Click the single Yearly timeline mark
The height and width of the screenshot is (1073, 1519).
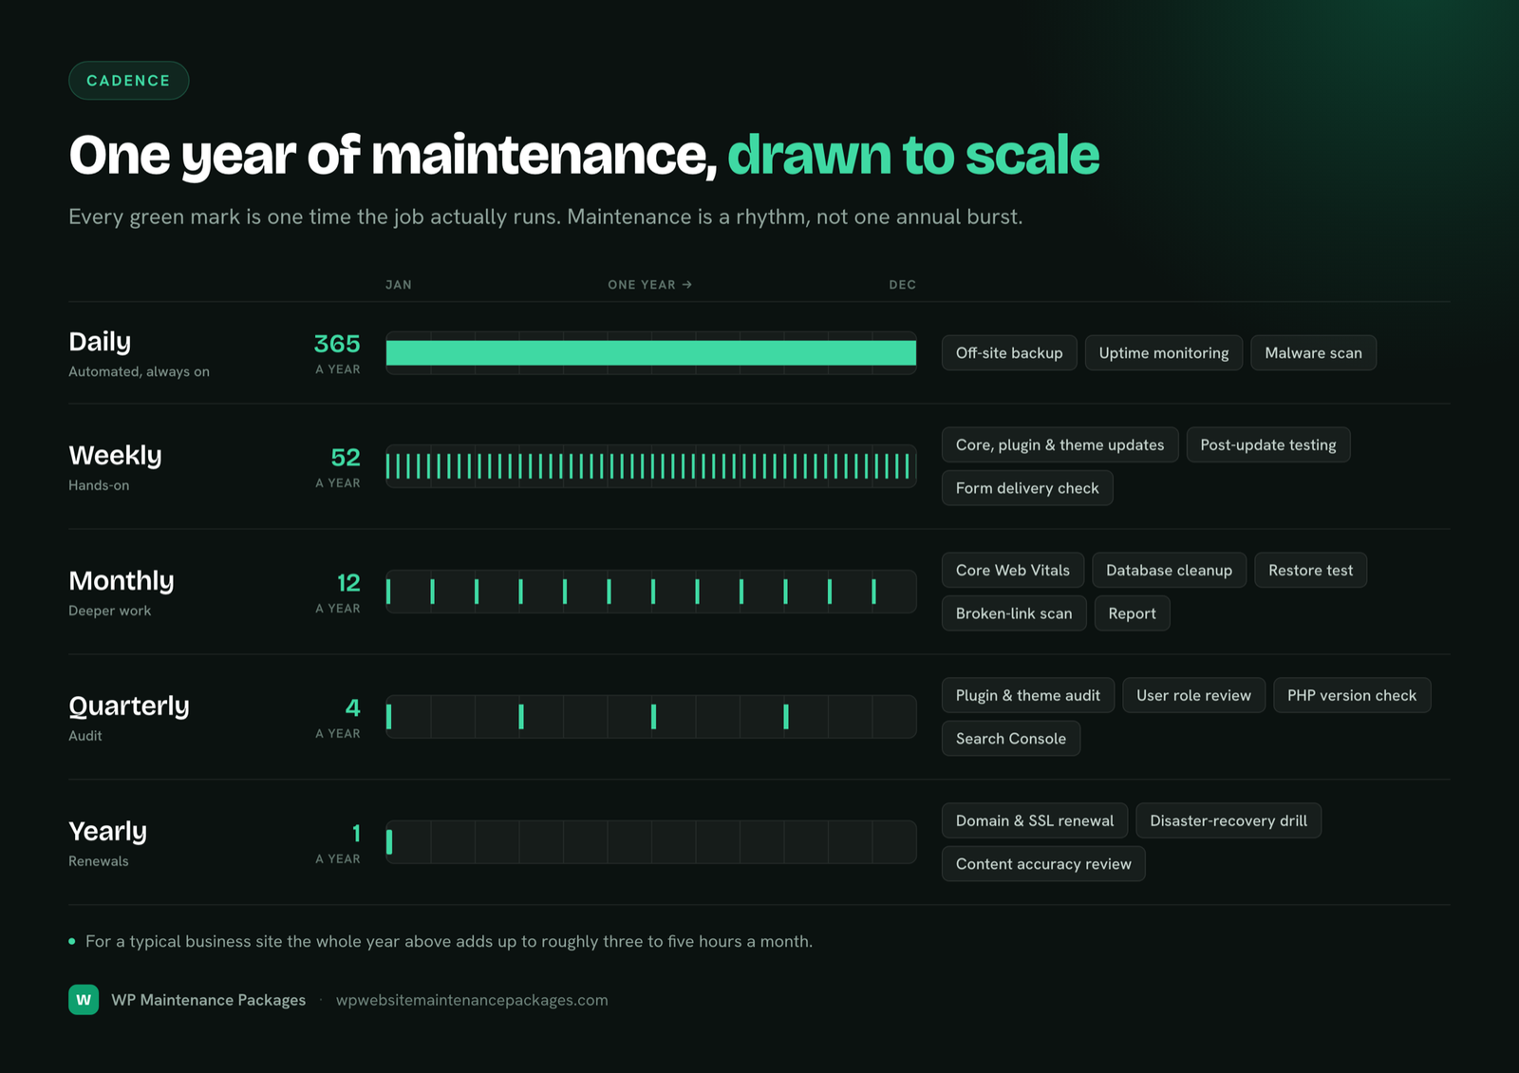pyautogui.click(x=389, y=842)
